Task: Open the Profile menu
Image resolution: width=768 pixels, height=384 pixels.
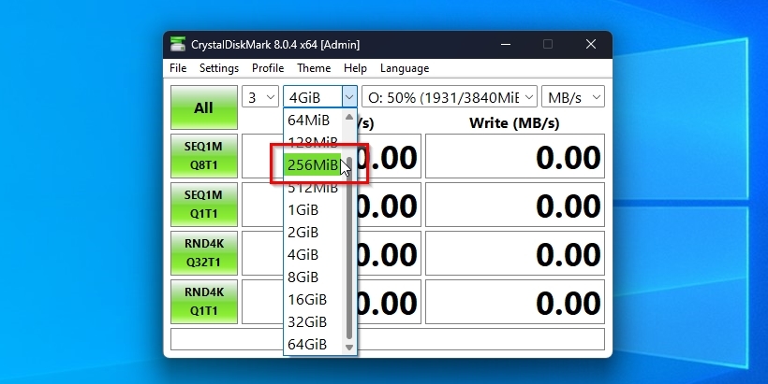Action: (268, 68)
